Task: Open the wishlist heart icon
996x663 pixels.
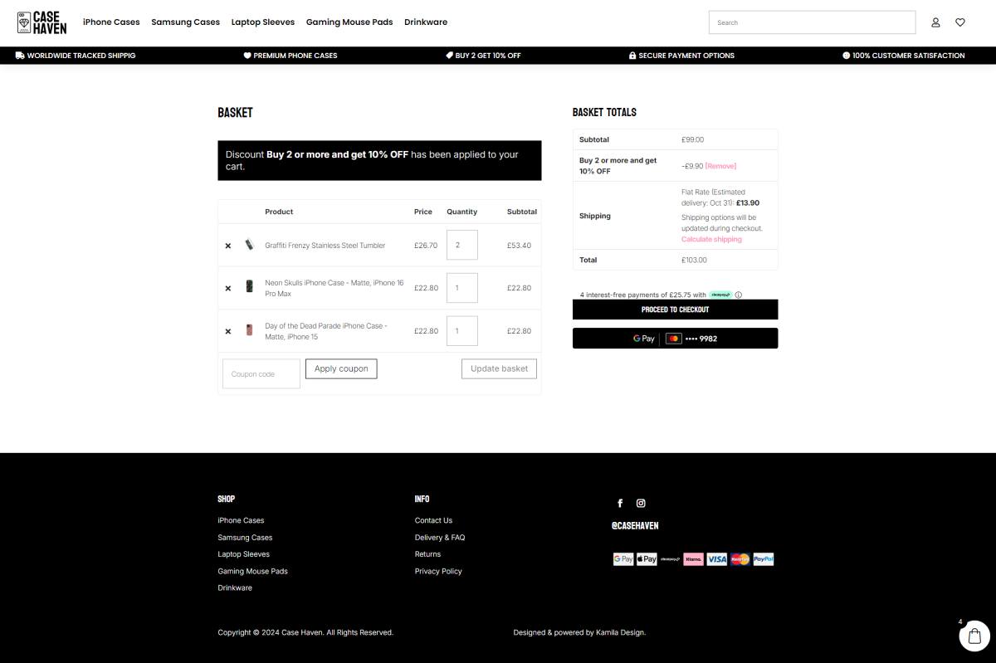Action: click(x=960, y=22)
